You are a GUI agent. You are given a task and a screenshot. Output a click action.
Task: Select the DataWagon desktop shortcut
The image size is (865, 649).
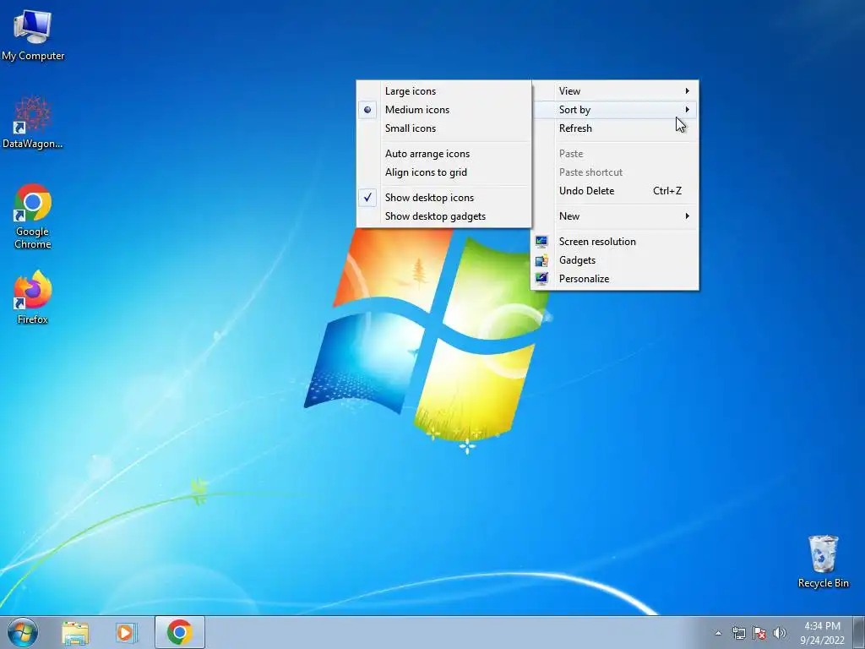[33, 123]
